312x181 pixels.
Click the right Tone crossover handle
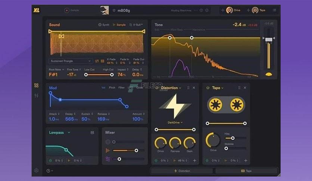[191, 38]
